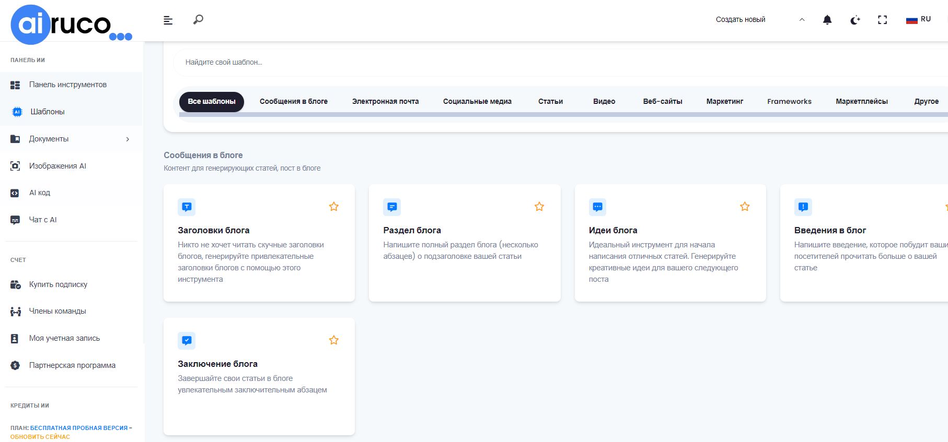
Task: Favorite the Идеи блога template star
Action: 745,207
